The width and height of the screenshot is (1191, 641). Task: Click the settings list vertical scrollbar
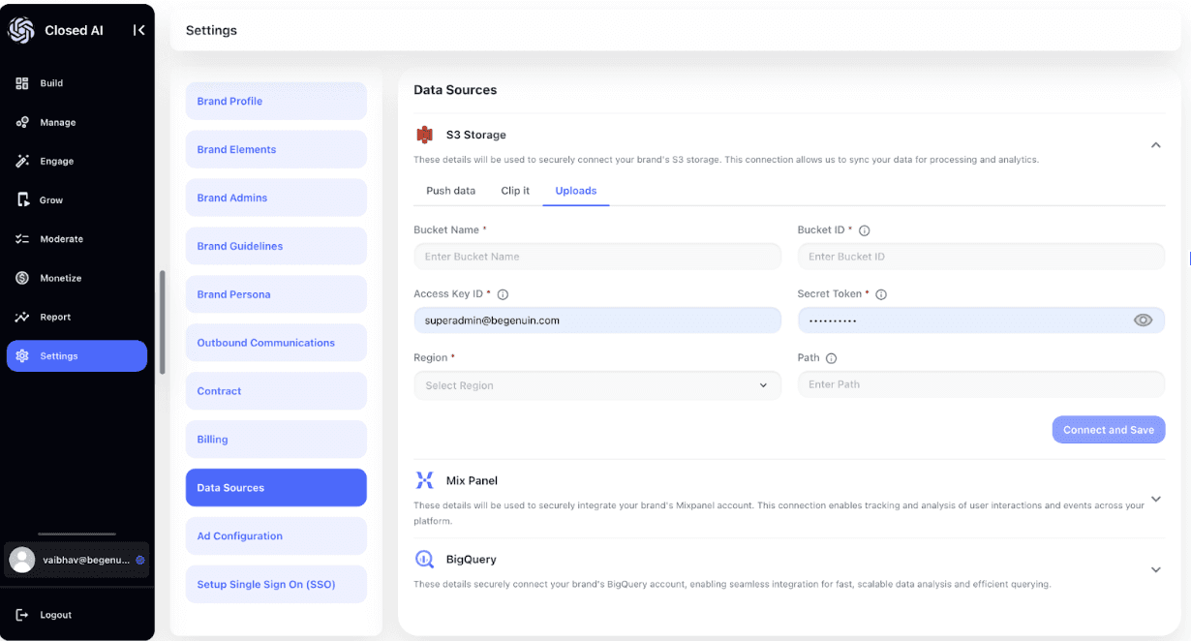[x=163, y=321]
